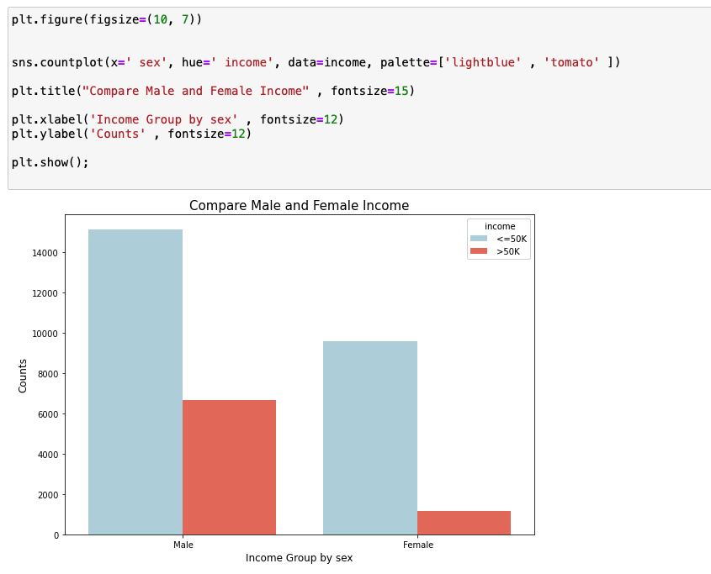This screenshot has height=574, width=711.
Task: Click the 8000 y-axis tick label
Action: [48, 374]
